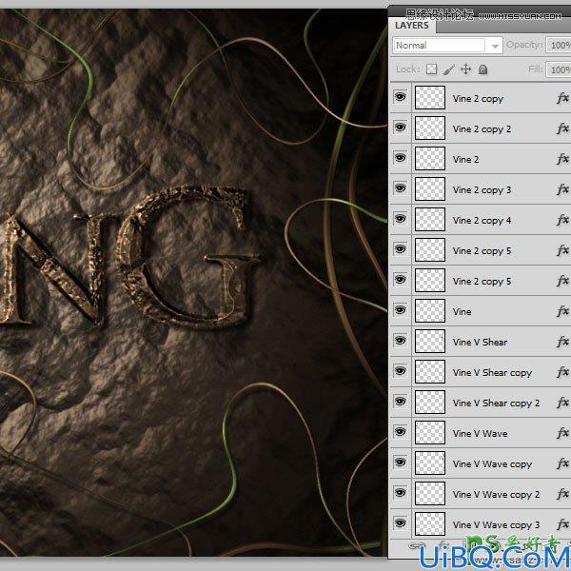Toggle the Lock all padlock icon
The image size is (571, 571).
tap(482, 69)
